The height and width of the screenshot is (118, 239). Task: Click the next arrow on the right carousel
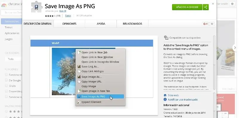click(235, 47)
